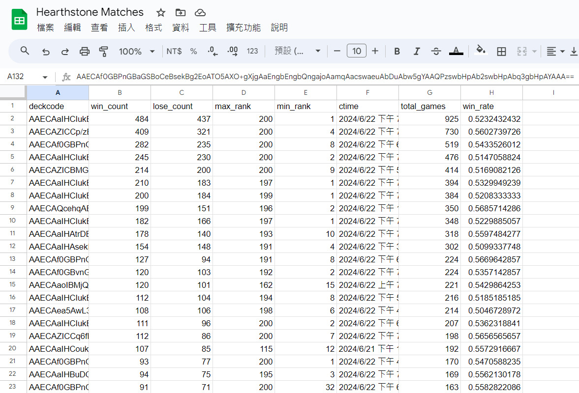Image resolution: width=579 pixels, height=393 pixels.
Task: Click the Hearthstone Matches document title
Action: click(x=90, y=12)
